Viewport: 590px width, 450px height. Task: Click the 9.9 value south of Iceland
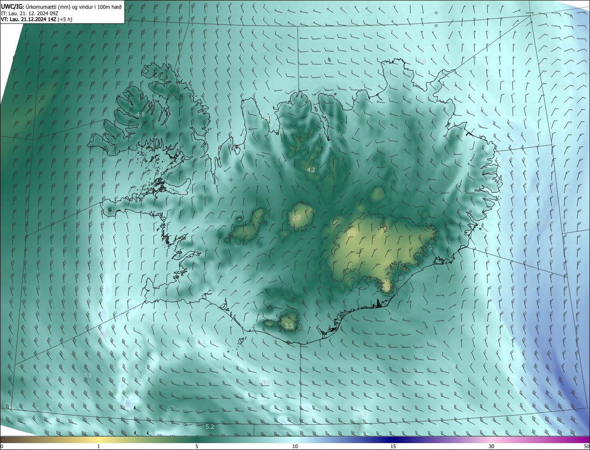[x=362, y=415]
